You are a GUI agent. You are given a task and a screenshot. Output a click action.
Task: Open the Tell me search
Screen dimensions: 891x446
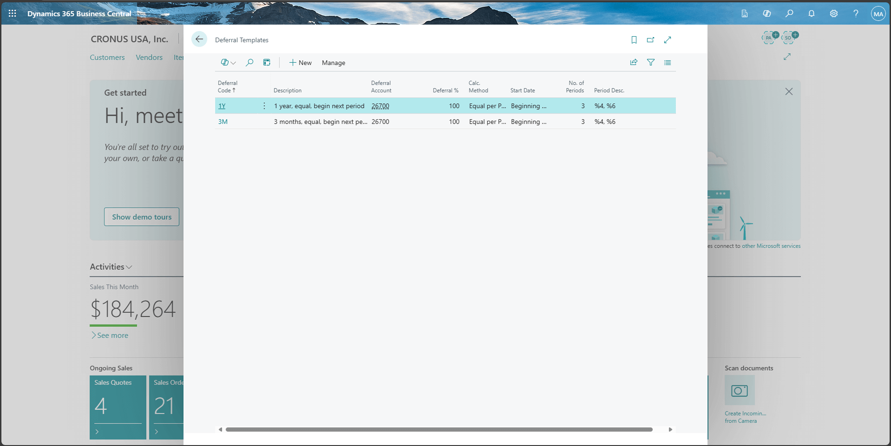(x=789, y=13)
